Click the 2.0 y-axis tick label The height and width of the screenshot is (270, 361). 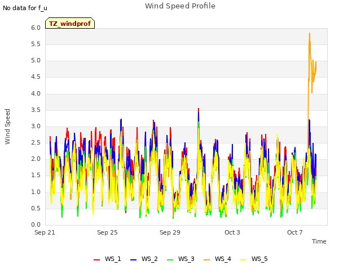click(x=36, y=159)
